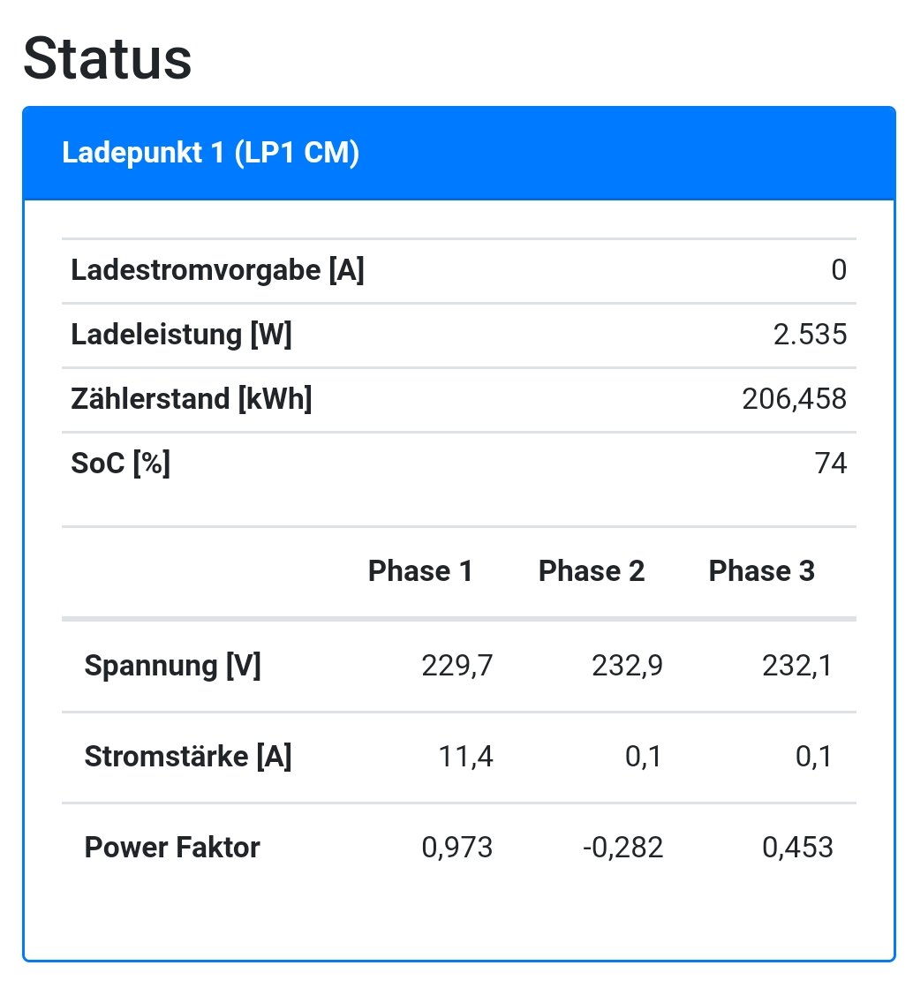Viewport: 913px width, 988px height.
Task: Click the Phase 3 column header
Action: click(x=761, y=571)
